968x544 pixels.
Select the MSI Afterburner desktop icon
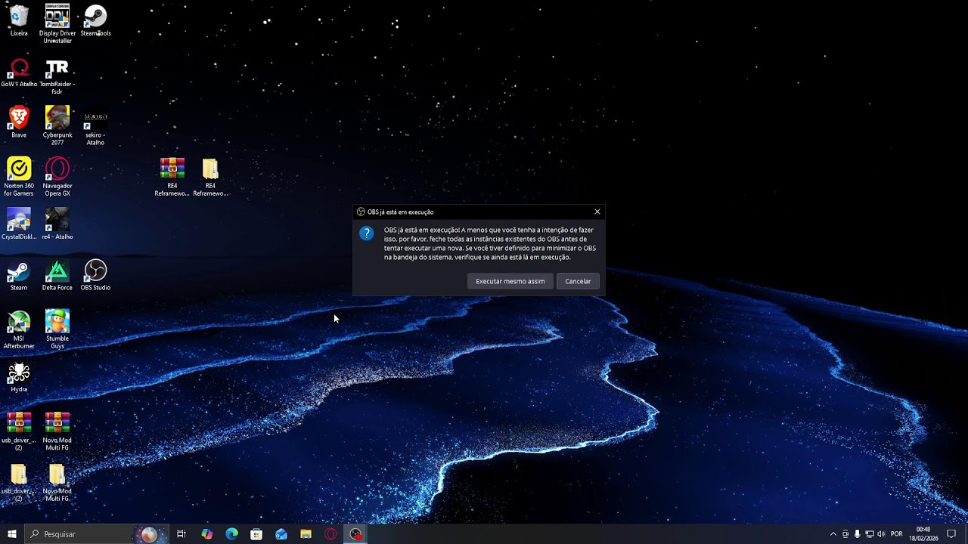coord(19,329)
